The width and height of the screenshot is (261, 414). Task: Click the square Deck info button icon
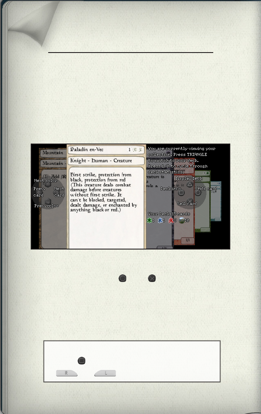pos(181,193)
